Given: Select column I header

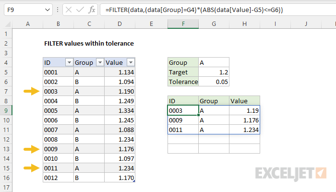Looking at the screenshot, I should pyautogui.click(x=275, y=24).
